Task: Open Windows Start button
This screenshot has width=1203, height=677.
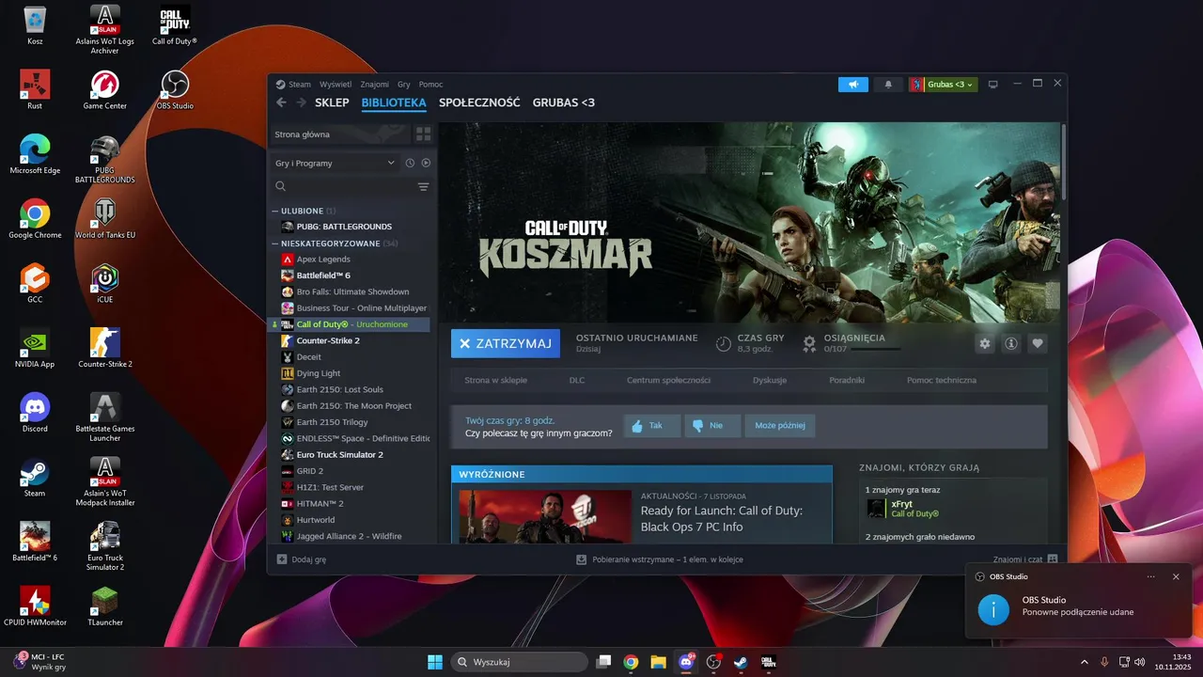Action: (x=435, y=662)
